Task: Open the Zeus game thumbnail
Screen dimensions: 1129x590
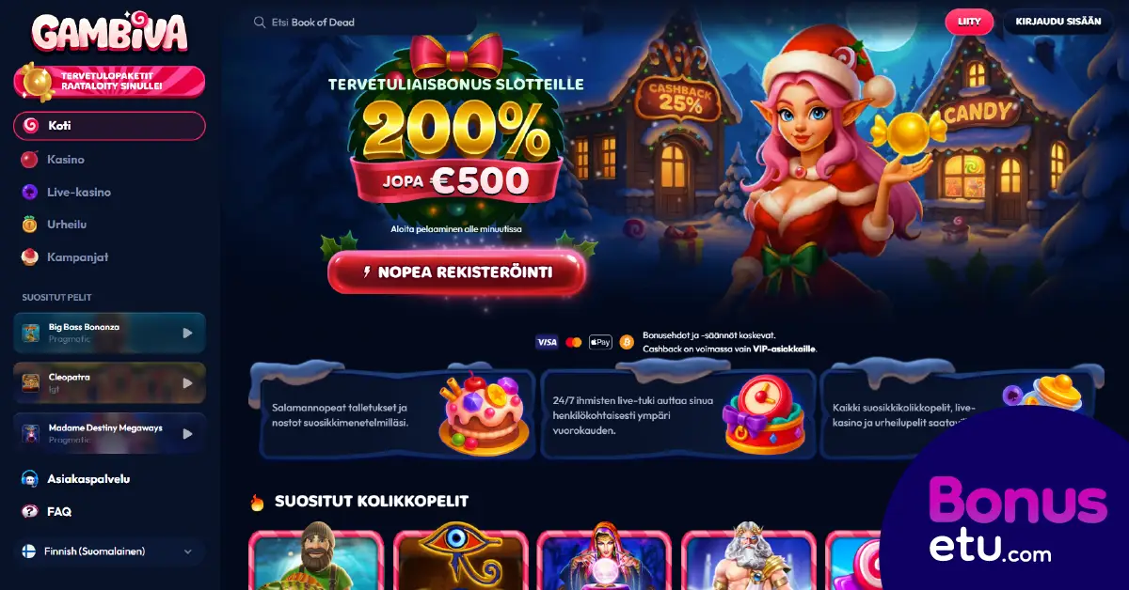Action: pos(748,560)
